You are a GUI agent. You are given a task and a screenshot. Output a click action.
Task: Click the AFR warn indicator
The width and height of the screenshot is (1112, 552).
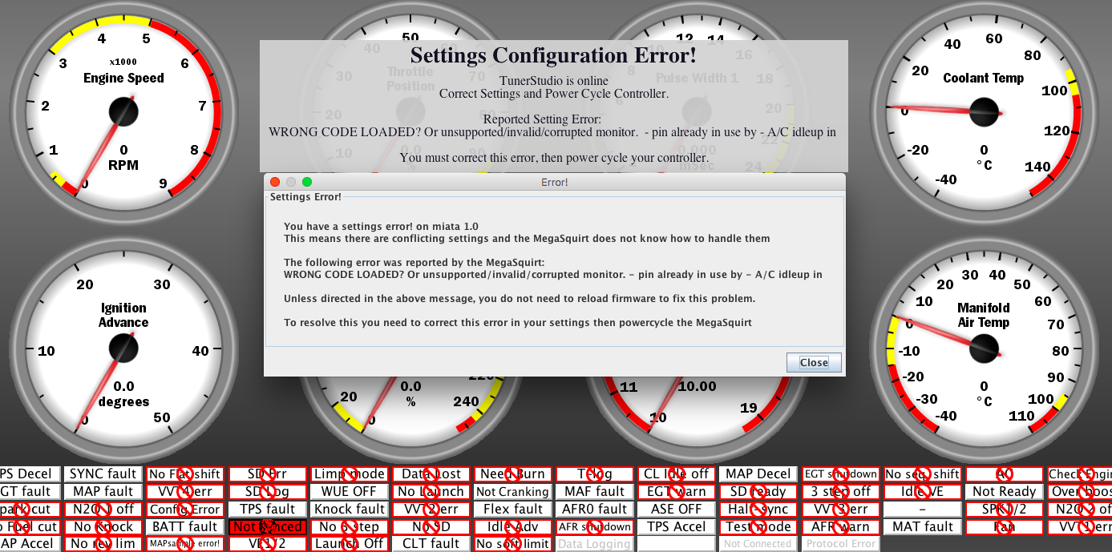pyautogui.click(x=840, y=526)
